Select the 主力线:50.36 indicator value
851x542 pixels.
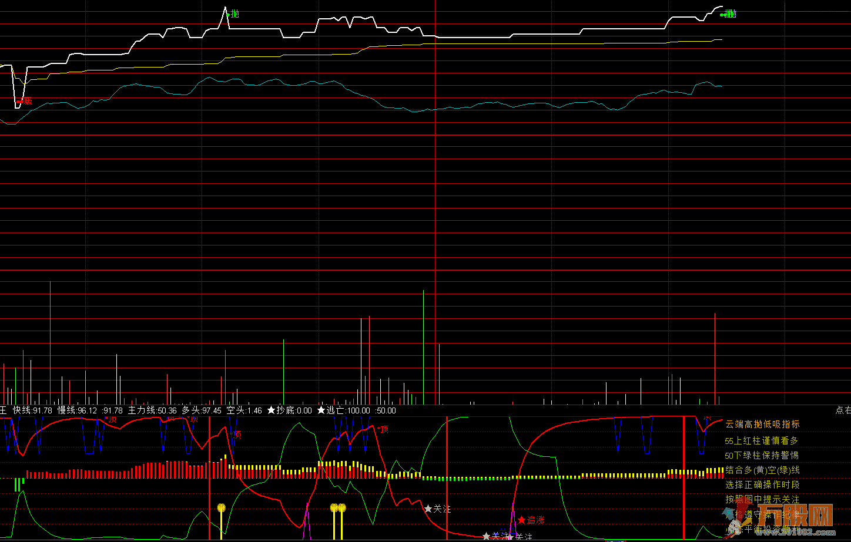point(152,410)
